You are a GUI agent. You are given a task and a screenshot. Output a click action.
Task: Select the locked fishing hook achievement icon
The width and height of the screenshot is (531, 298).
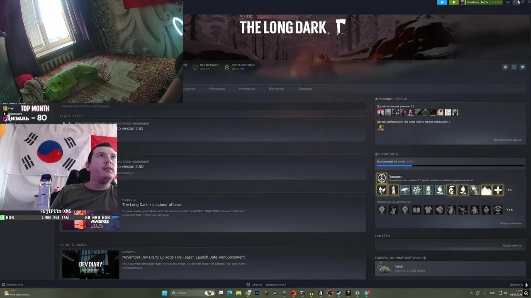(463, 210)
